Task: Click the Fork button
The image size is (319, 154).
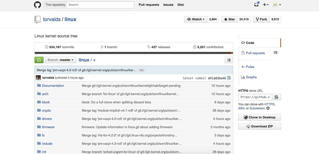Action: point(261,19)
